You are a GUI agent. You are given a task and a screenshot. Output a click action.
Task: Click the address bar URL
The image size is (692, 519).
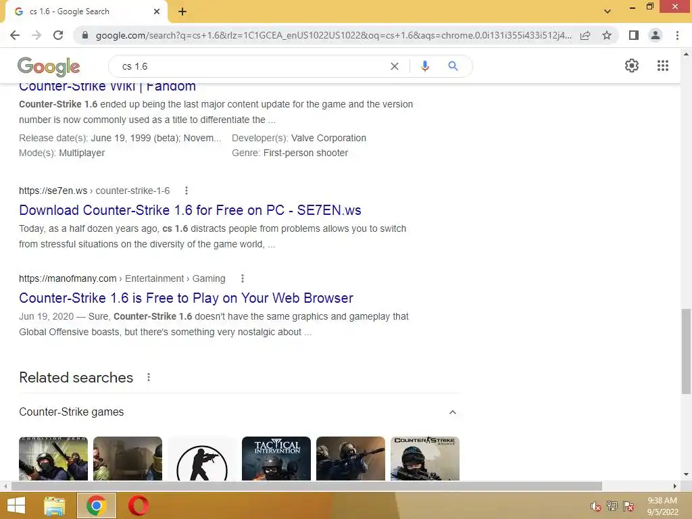click(333, 35)
